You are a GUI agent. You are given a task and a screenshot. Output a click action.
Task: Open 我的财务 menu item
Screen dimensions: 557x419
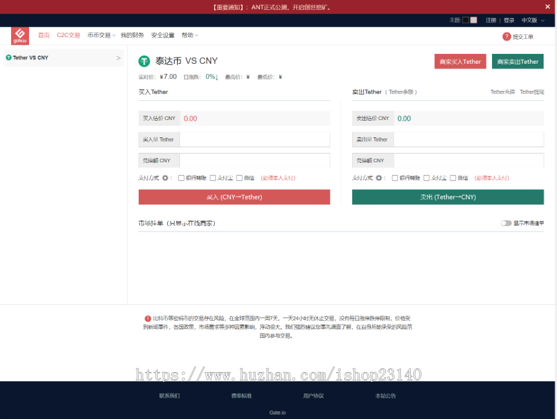click(132, 35)
